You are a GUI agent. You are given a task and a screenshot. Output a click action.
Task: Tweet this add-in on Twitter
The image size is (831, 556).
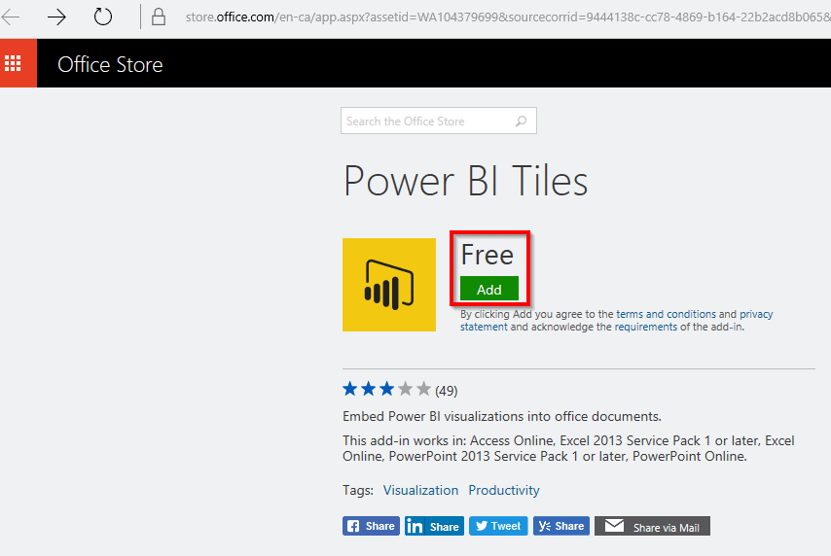[x=497, y=526]
